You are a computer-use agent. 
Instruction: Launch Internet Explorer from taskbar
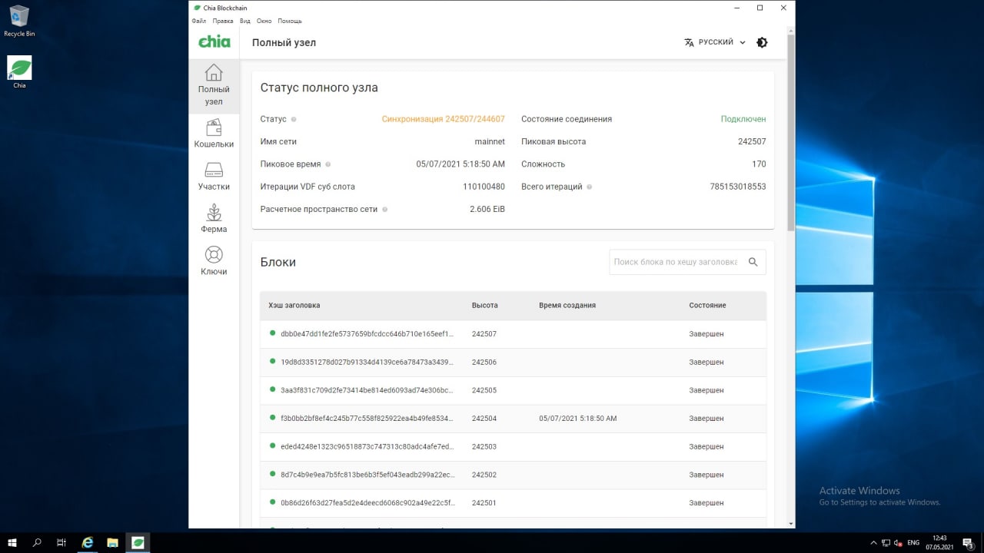88,542
